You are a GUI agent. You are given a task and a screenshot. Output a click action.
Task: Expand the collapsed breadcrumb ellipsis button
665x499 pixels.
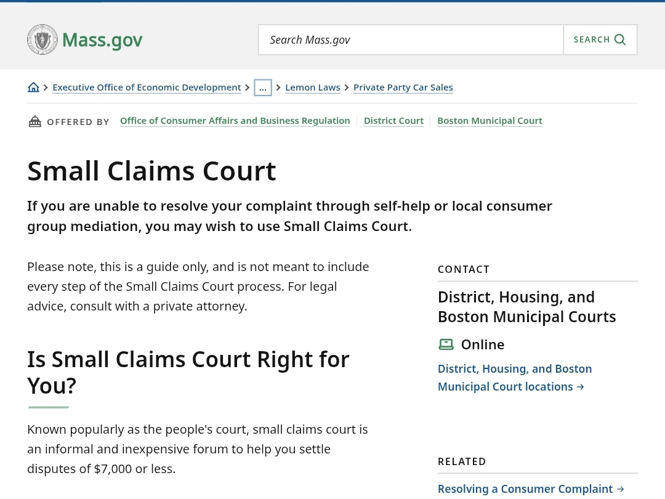[263, 87]
